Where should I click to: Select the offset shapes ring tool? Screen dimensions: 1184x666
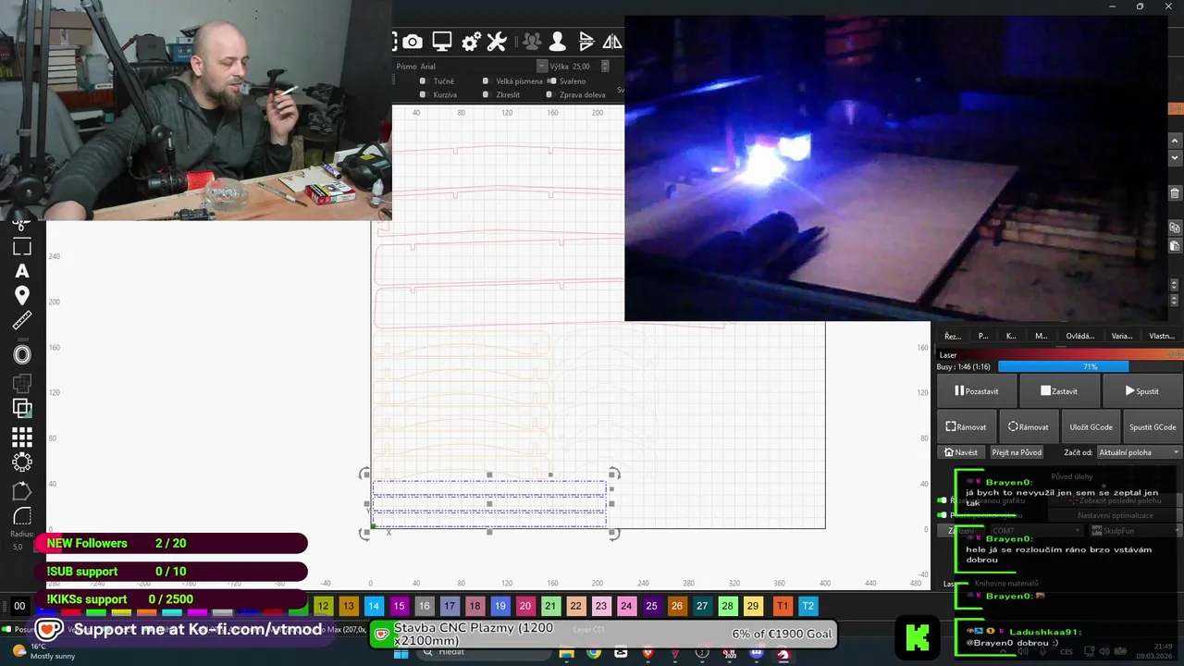[22, 354]
